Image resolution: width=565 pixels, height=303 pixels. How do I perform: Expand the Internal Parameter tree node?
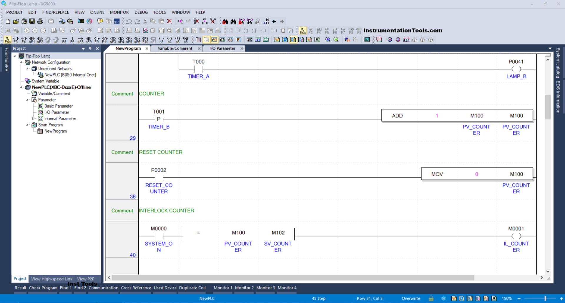pos(33,119)
